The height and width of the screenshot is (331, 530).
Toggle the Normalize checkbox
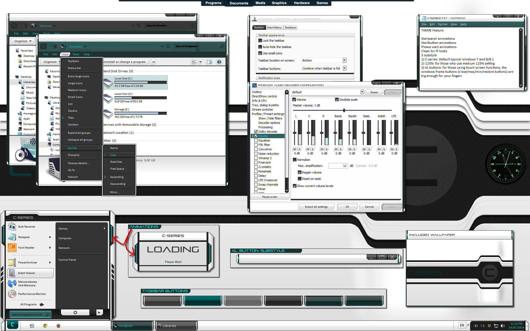(x=295, y=160)
